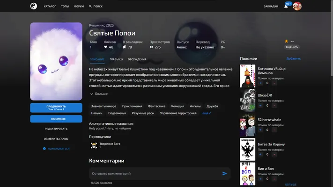The image size is (333, 187).
Task: Open Битва За Корону title link
Action: point(271,144)
